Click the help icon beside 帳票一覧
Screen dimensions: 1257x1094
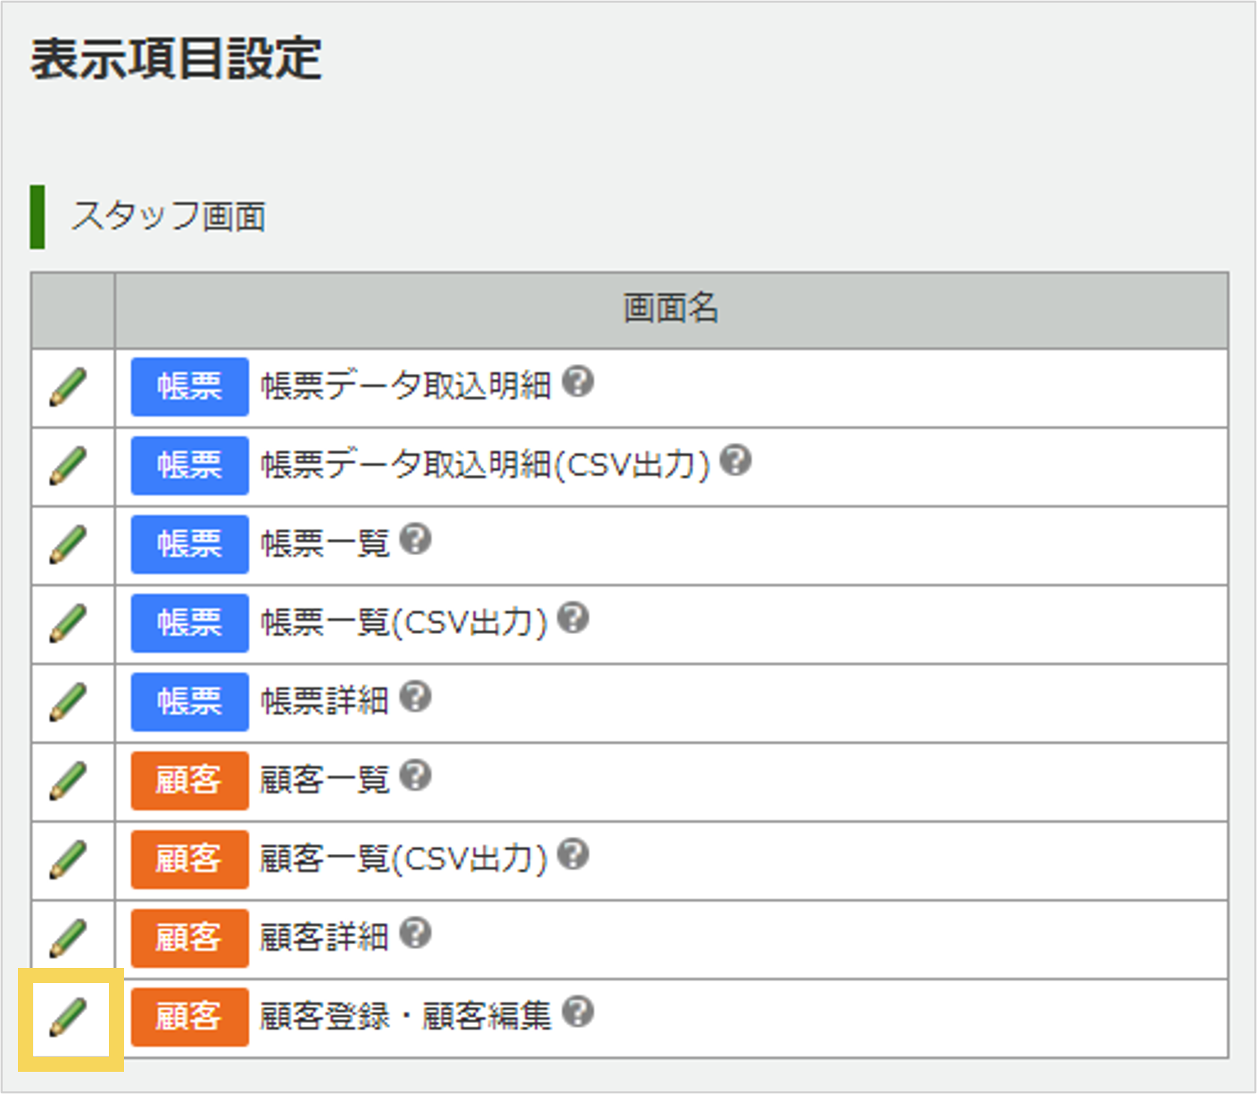(415, 539)
